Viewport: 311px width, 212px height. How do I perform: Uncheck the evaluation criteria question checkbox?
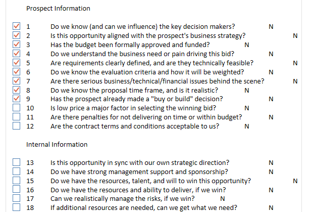coord(17,72)
